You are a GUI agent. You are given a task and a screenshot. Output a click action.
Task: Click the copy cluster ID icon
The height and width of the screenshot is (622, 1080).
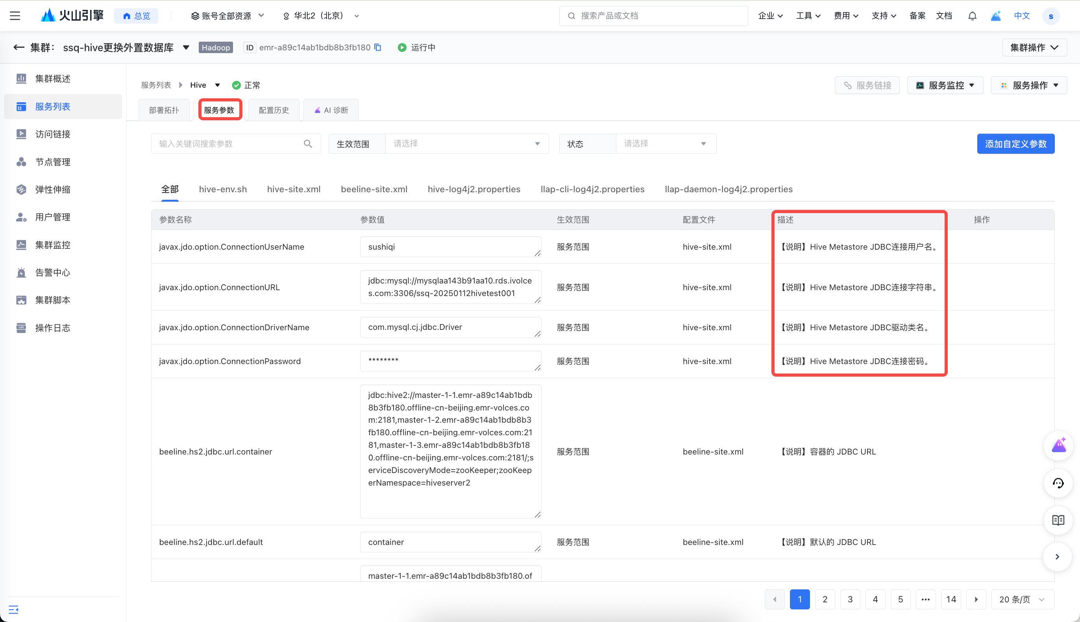377,48
